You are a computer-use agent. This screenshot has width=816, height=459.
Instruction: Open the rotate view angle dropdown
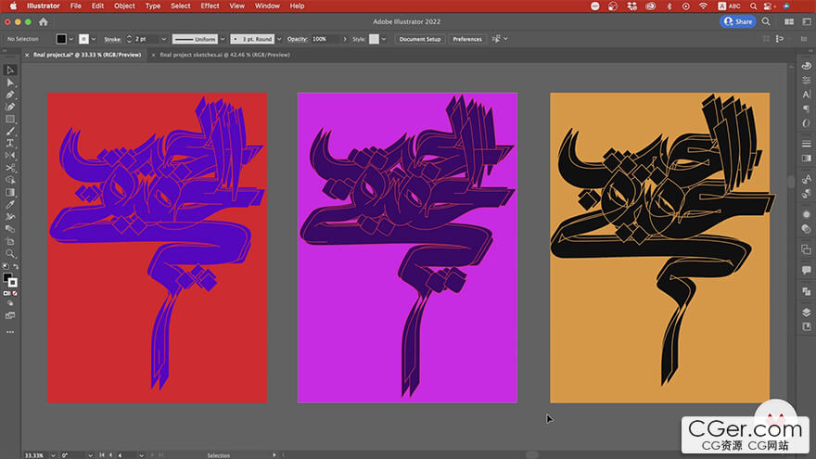(90, 455)
